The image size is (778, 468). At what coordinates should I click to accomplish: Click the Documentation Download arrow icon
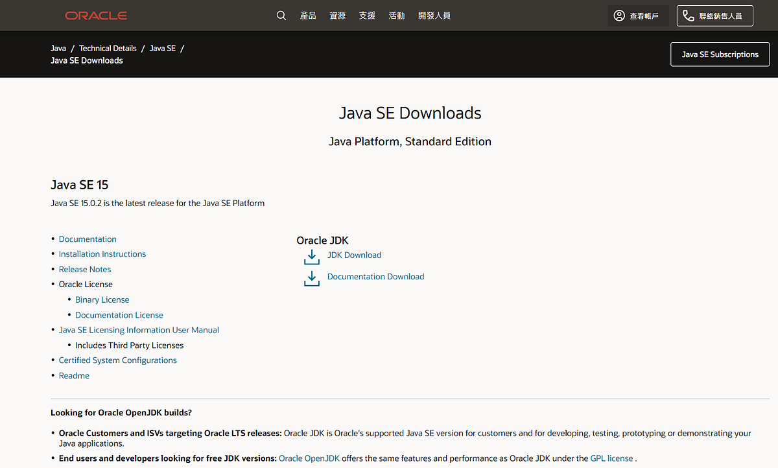[x=311, y=277]
